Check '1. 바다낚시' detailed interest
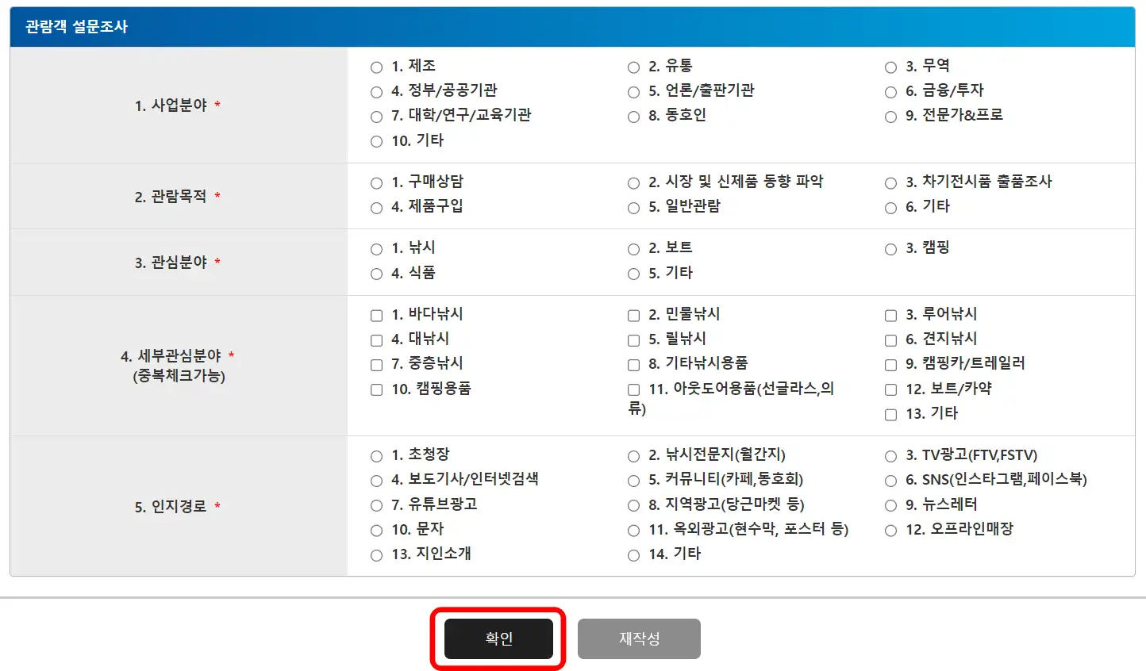Image resolution: width=1146 pixels, height=671 pixels. (x=375, y=315)
